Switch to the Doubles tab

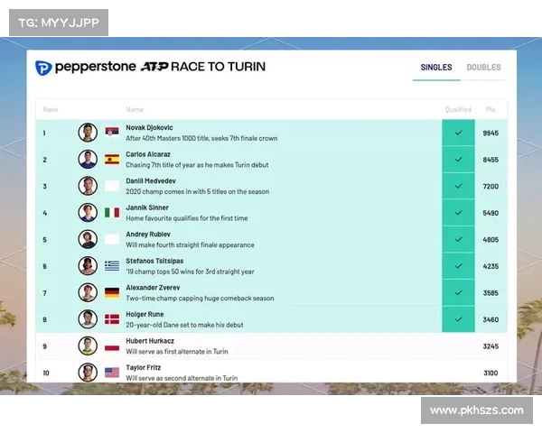point(483,68)
